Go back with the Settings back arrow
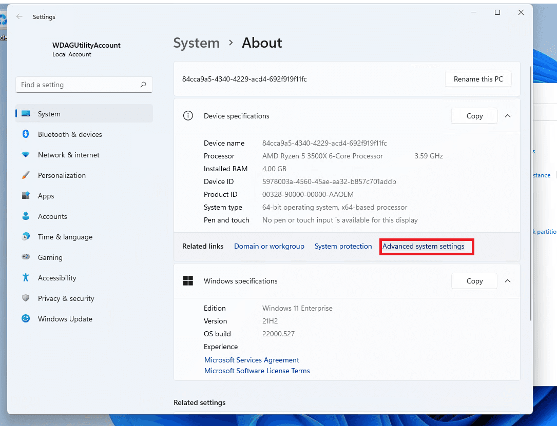 (x=20, y=17)
